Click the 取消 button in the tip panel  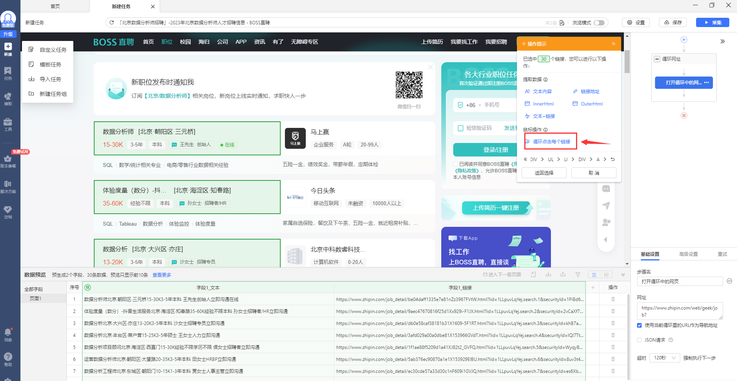594,173
